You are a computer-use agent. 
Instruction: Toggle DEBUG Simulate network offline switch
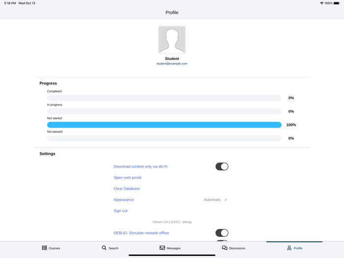click(x=222, y=233)
